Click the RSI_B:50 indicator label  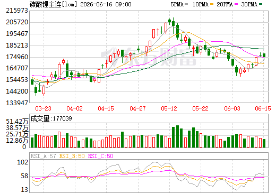(72, 156)
